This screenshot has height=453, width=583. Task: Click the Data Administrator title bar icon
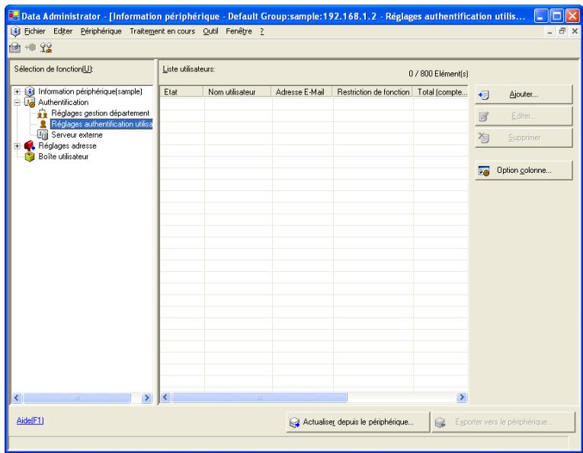coord(14,16)
